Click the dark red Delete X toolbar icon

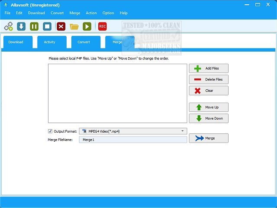61,26
